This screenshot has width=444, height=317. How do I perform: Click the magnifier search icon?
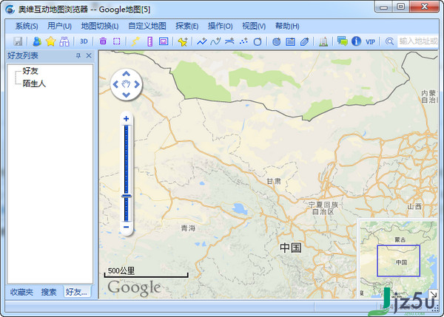(390, 41)
